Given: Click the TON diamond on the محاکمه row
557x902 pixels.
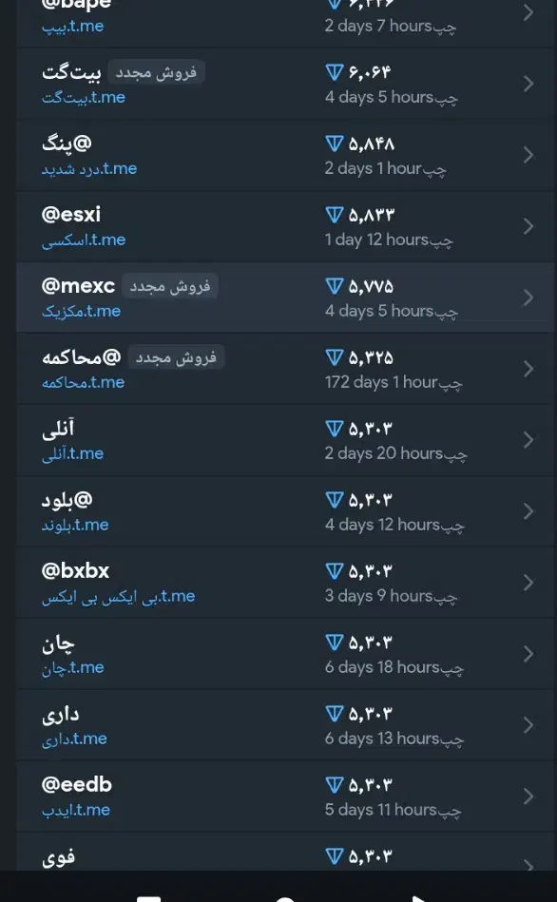Looking at the screenshot, I should click(334, 357).
